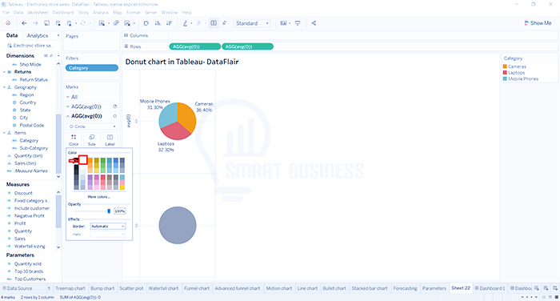560x301 pixels.
Task: Select Cameras orange legend swatch
Action: pos(505,66)
